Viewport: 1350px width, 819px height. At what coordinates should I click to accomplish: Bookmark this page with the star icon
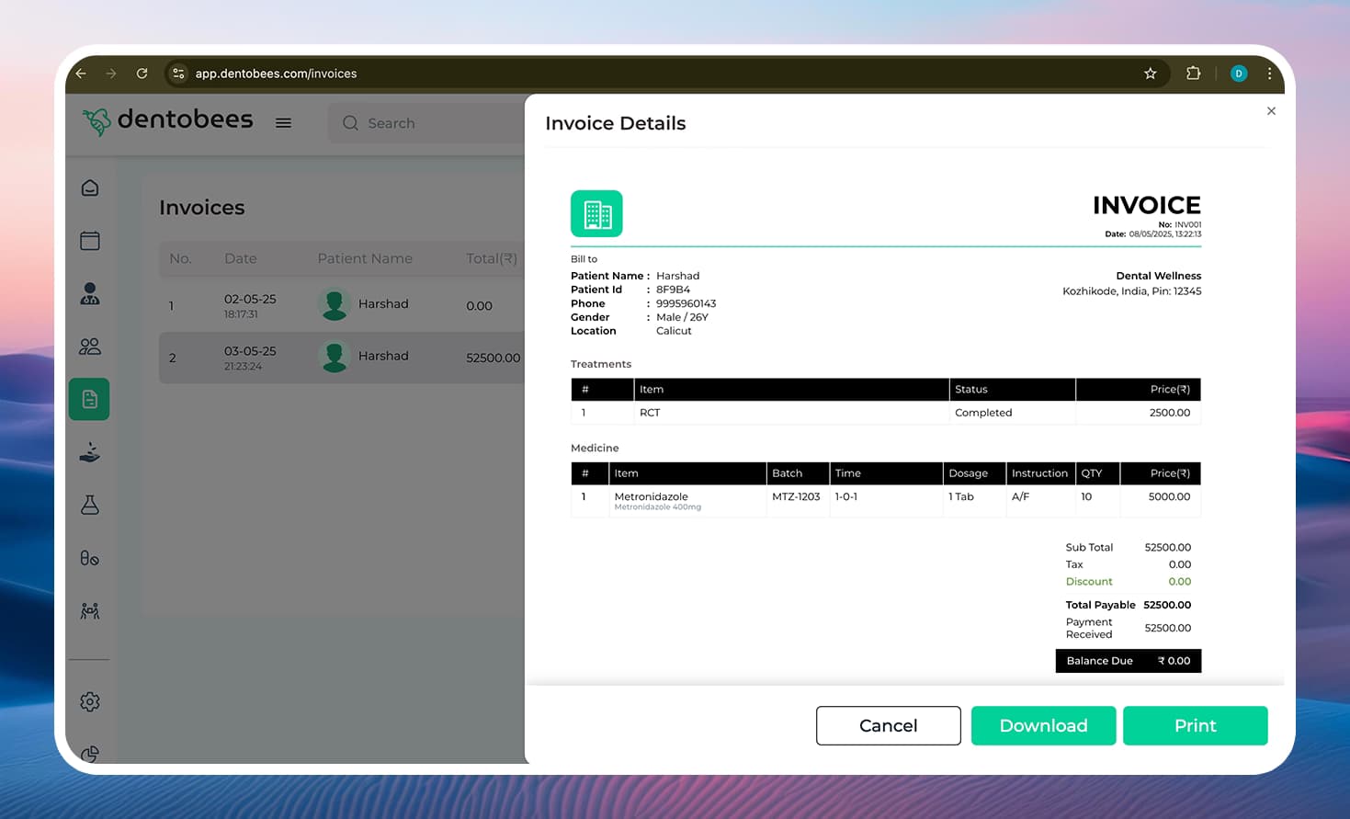click(x=1150, y=74)
